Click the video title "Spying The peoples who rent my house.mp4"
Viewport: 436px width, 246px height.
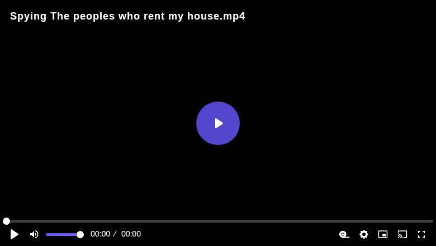tap(127, 16)
